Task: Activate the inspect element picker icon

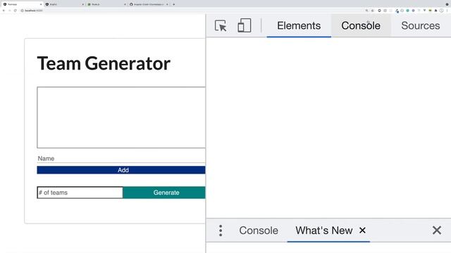Action: [x=221, y=26]
